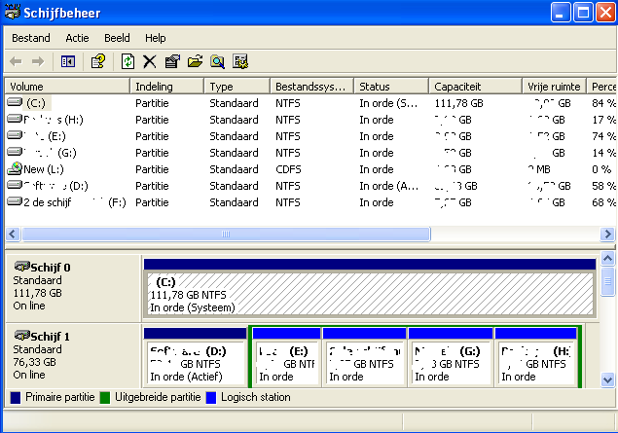
Task: Click the Delete X toolbar icon
Action: click(x=149, y=61)
